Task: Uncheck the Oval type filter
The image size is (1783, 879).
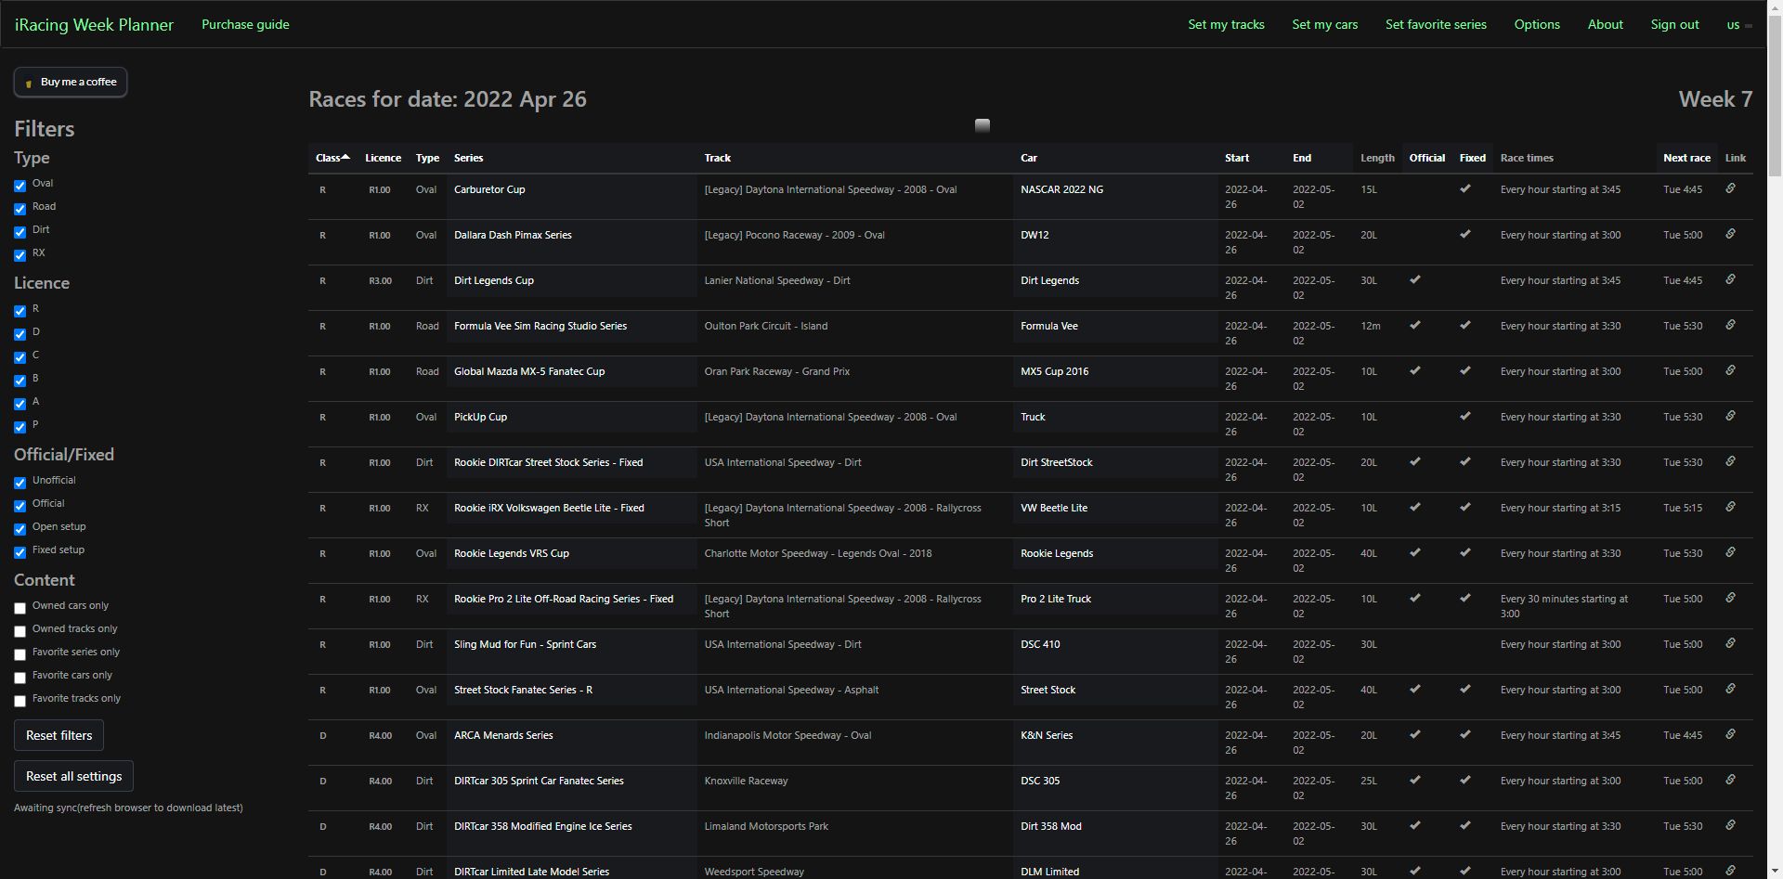Action: (20, 186)
